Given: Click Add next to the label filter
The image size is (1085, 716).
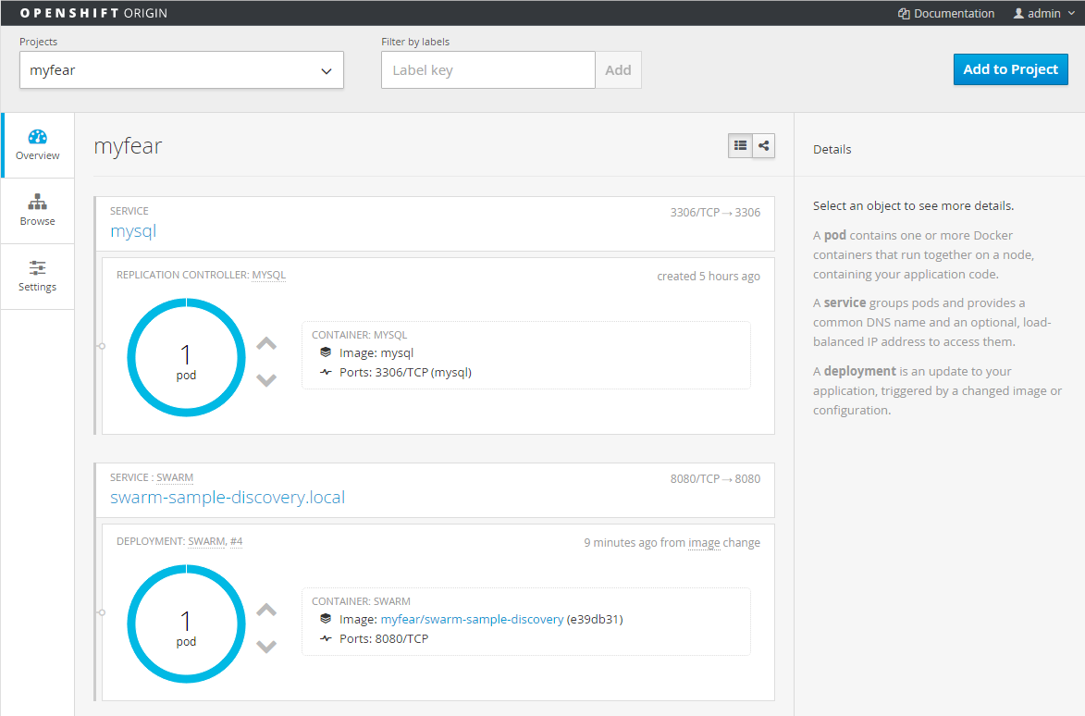Looking at the screenshot, I should pyautogui.click(x=618, y=69).
